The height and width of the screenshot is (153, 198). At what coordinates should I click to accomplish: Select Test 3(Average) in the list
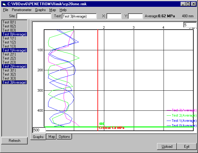click(x=14, y=82)
